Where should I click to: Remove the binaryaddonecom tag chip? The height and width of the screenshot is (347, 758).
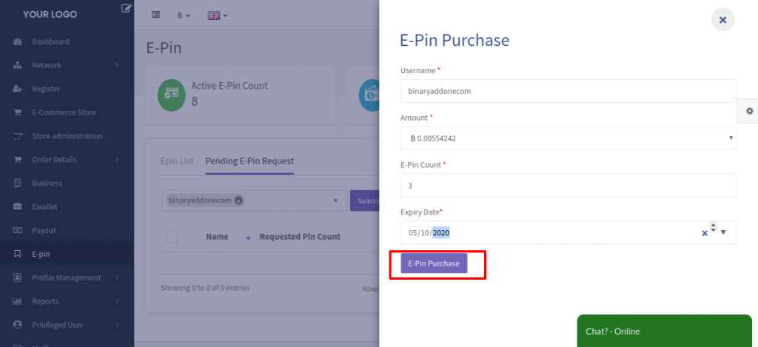pos(238,201)
